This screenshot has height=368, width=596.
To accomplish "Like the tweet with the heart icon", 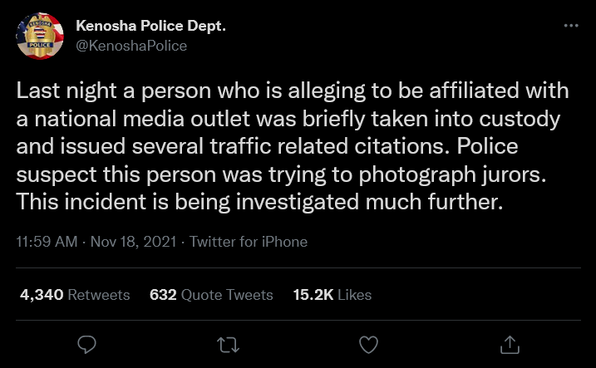I will coord(368,344).
